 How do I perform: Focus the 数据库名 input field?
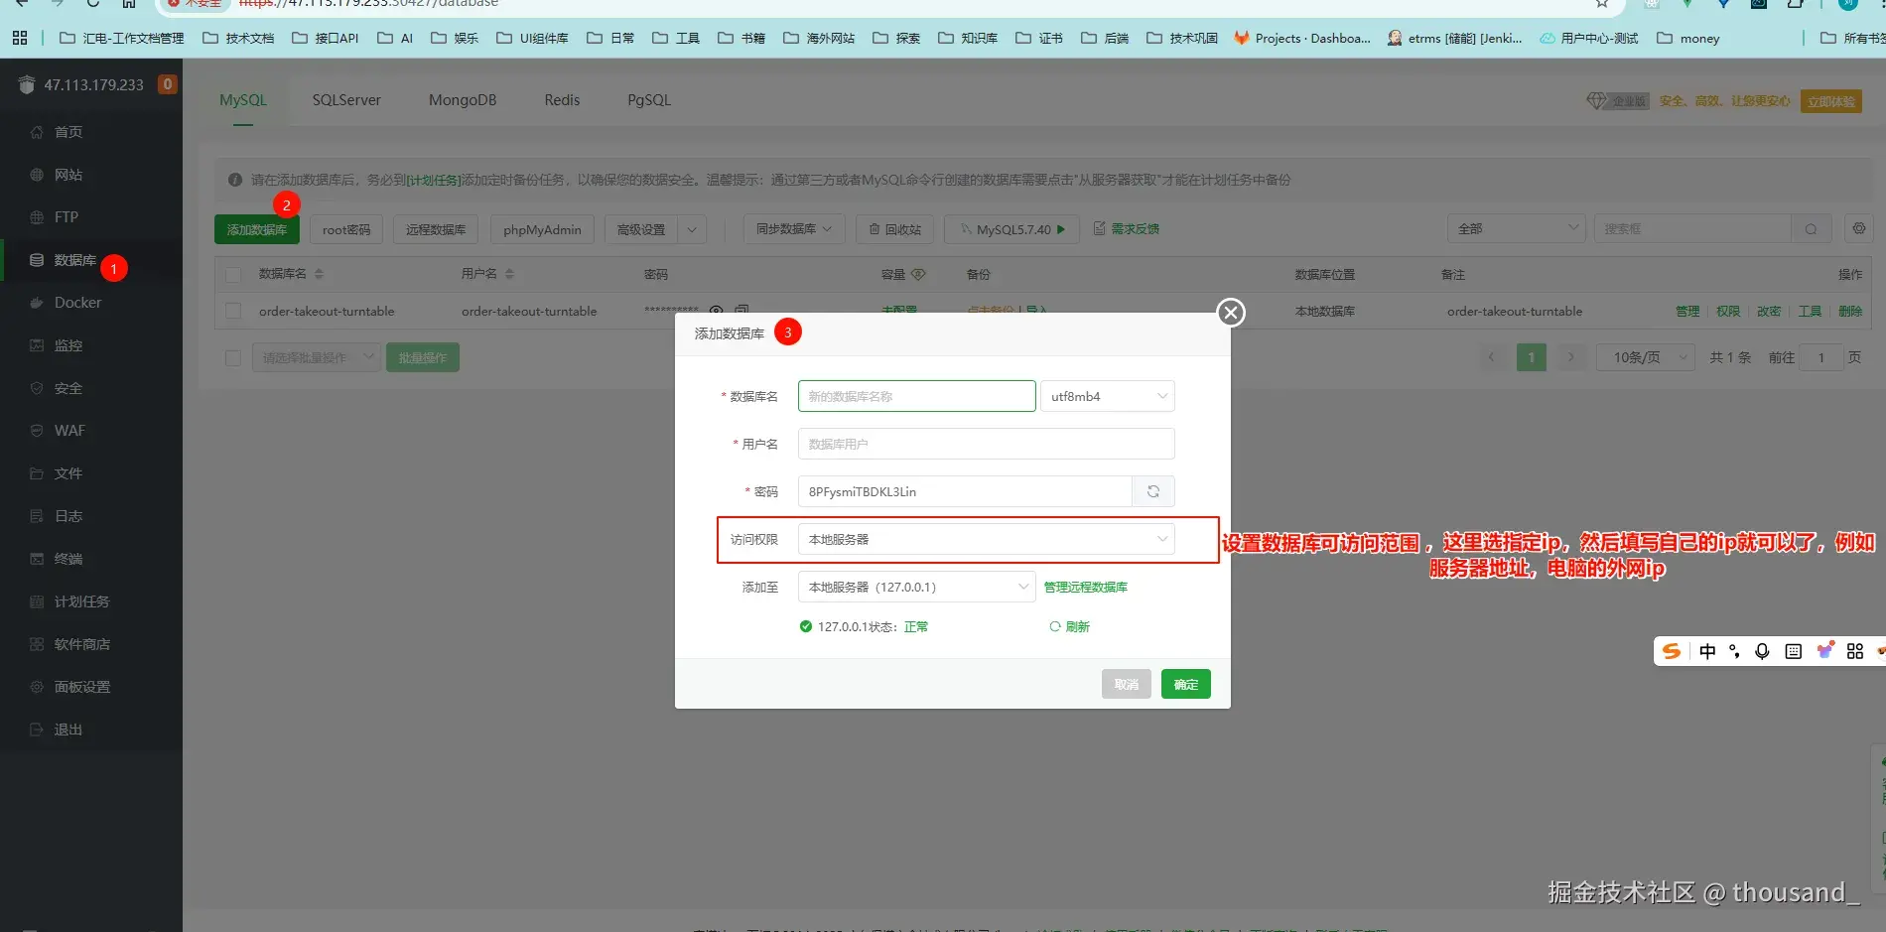[917, 396]
